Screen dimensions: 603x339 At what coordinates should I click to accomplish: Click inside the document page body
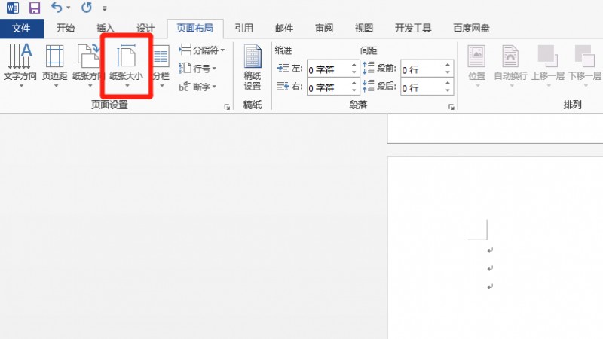pos(495,248)
